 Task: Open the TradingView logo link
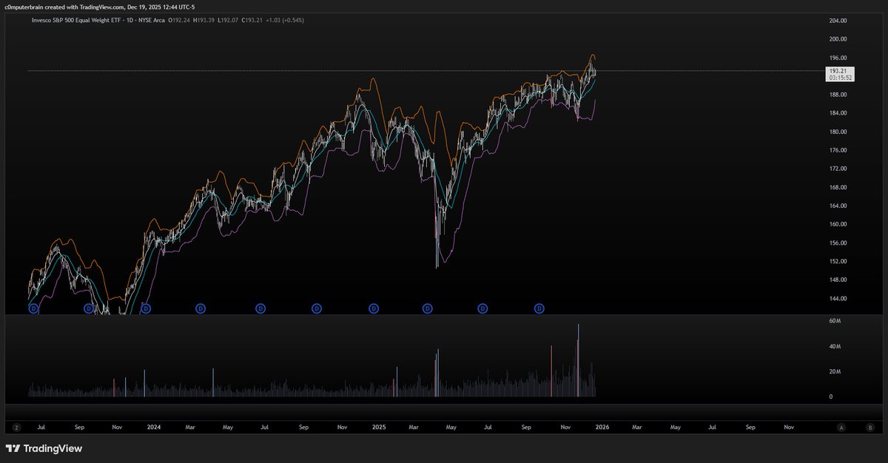click(44, 448)
